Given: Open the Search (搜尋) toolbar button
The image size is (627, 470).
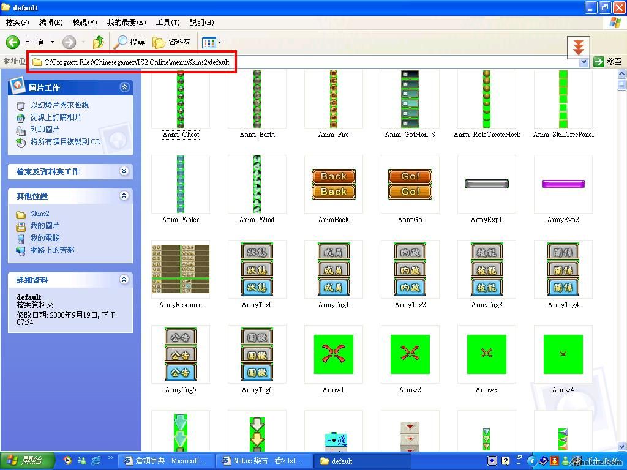Looking at the screenshot, I should click(129, 42).
